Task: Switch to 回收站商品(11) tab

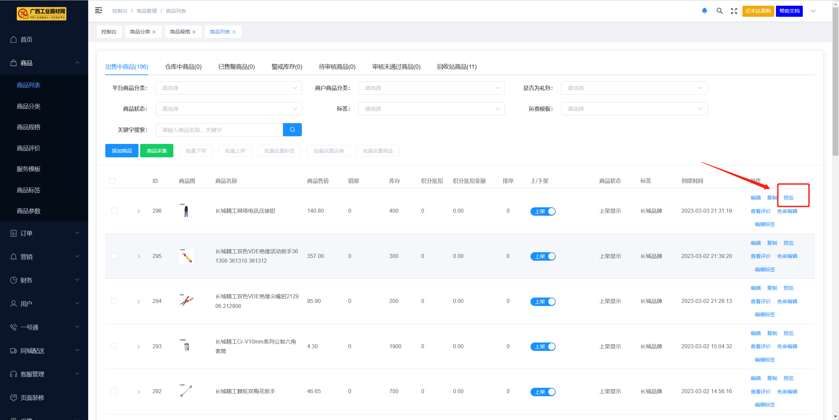Action: (457, 67)
